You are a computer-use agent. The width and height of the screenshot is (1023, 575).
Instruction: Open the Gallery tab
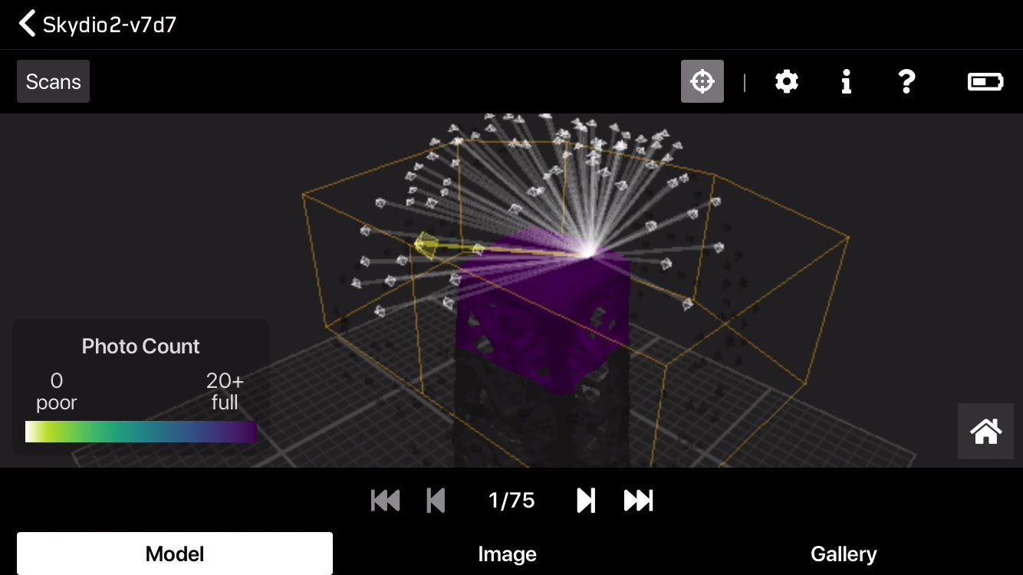tap(844, 554)
